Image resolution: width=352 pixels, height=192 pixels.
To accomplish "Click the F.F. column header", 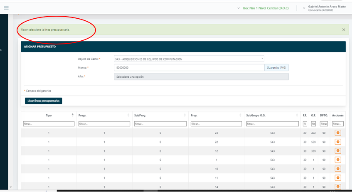I will pyautogui.click(x=305, y=116).
